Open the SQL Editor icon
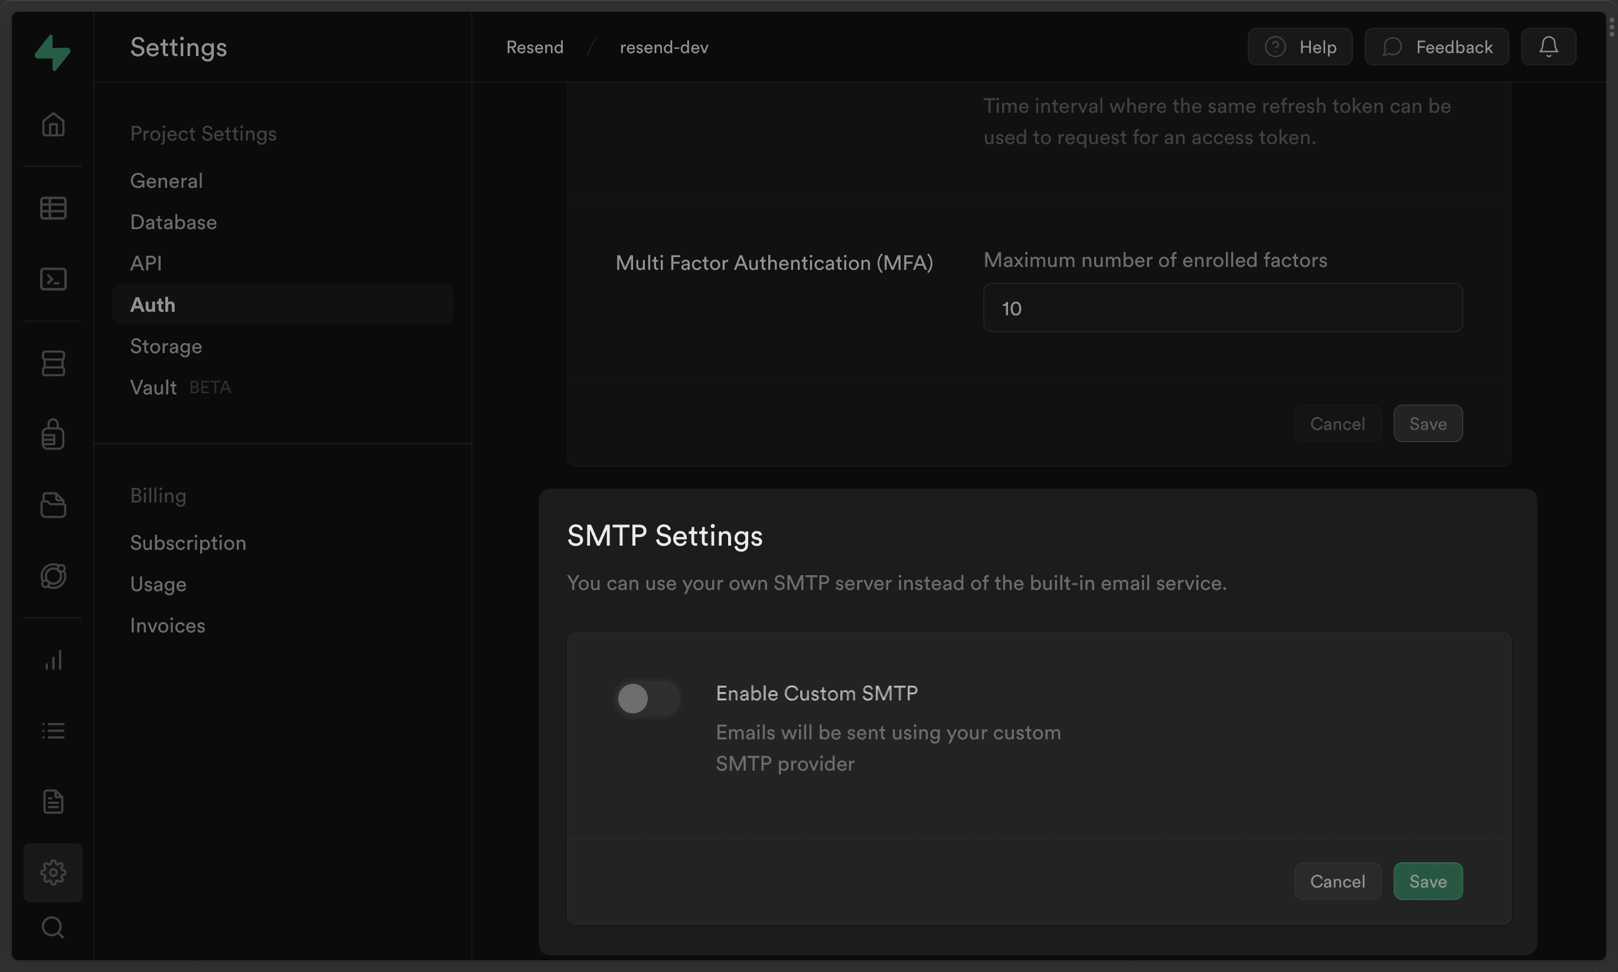The image size is (1618, 972). click(x=53, y=278)
